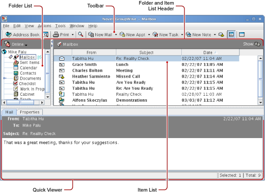
Task: Click the envelope icon for Are You Ready
Action: (62, 82)
